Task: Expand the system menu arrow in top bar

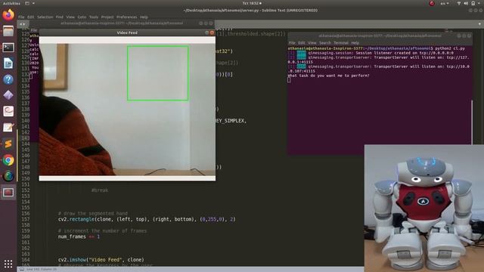Action: point(479,3)
